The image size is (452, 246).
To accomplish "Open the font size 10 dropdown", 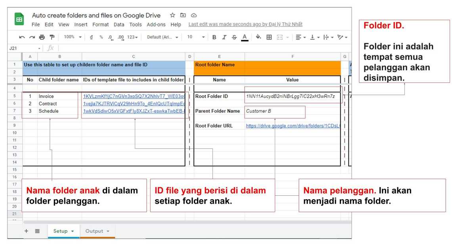I will pyautogui.click(x=196, y=37).
